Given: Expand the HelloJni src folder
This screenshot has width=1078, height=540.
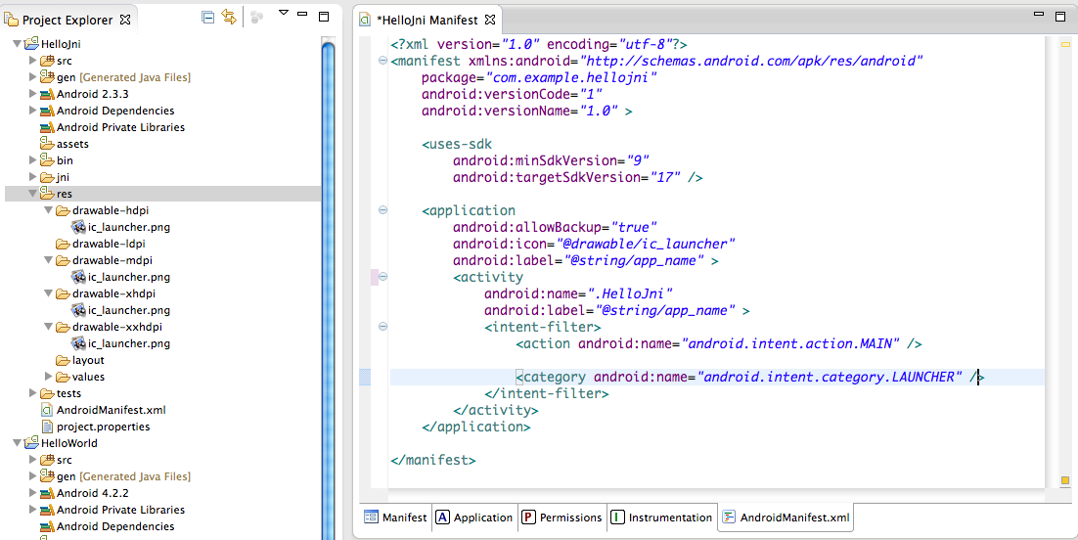Looking at the screenshot, I should [x=32, y=61].
